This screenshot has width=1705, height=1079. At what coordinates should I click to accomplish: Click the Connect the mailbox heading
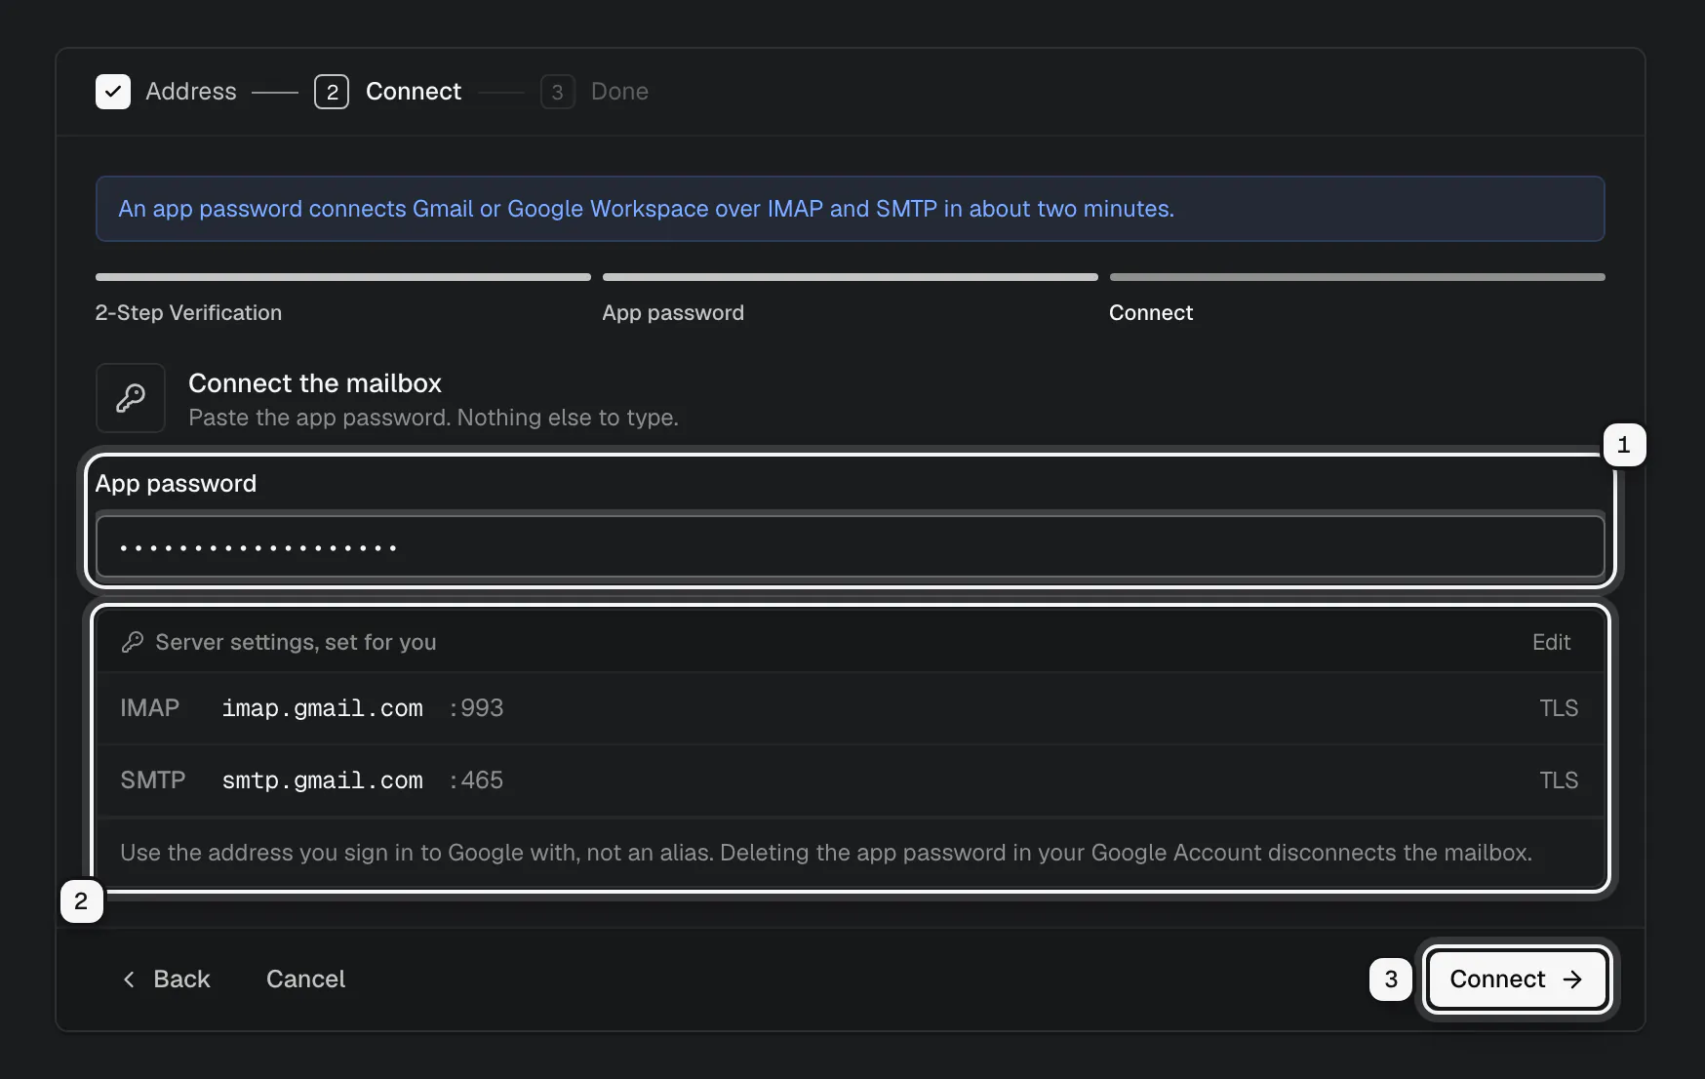point(315,383)
